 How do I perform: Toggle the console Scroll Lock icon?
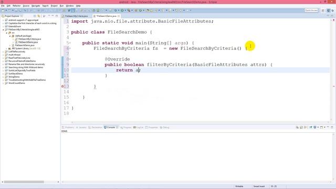301,127
